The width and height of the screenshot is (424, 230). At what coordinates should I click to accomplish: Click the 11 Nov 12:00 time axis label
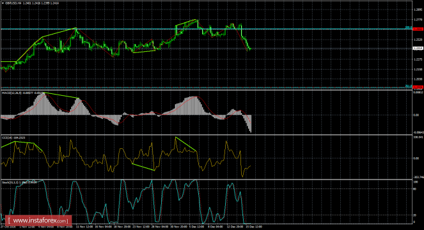pyautogui.click(x=84, y=227)
